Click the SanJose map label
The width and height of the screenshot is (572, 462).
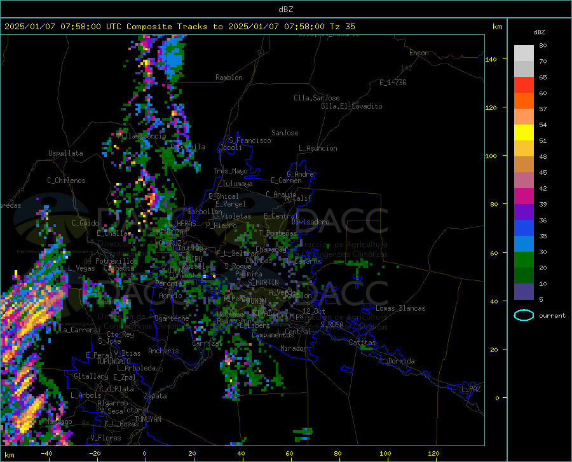pyautogui.click(x=285, y=133)
